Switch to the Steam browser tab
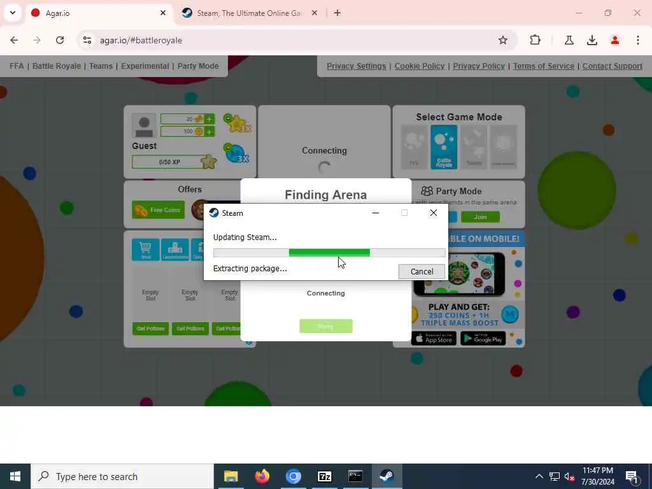 pyautogui.click(x=248, y=13)
